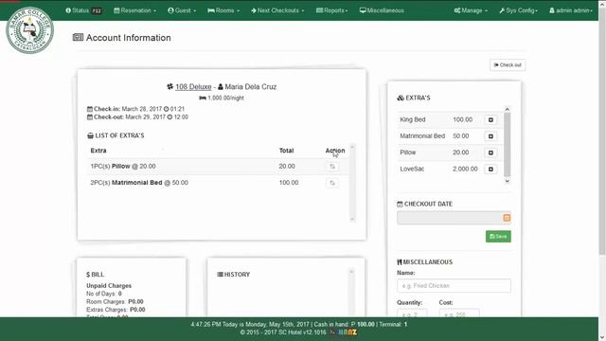Add King Bed extra with plus icon
Screen dimensions: 606x341
click(490, 120)
